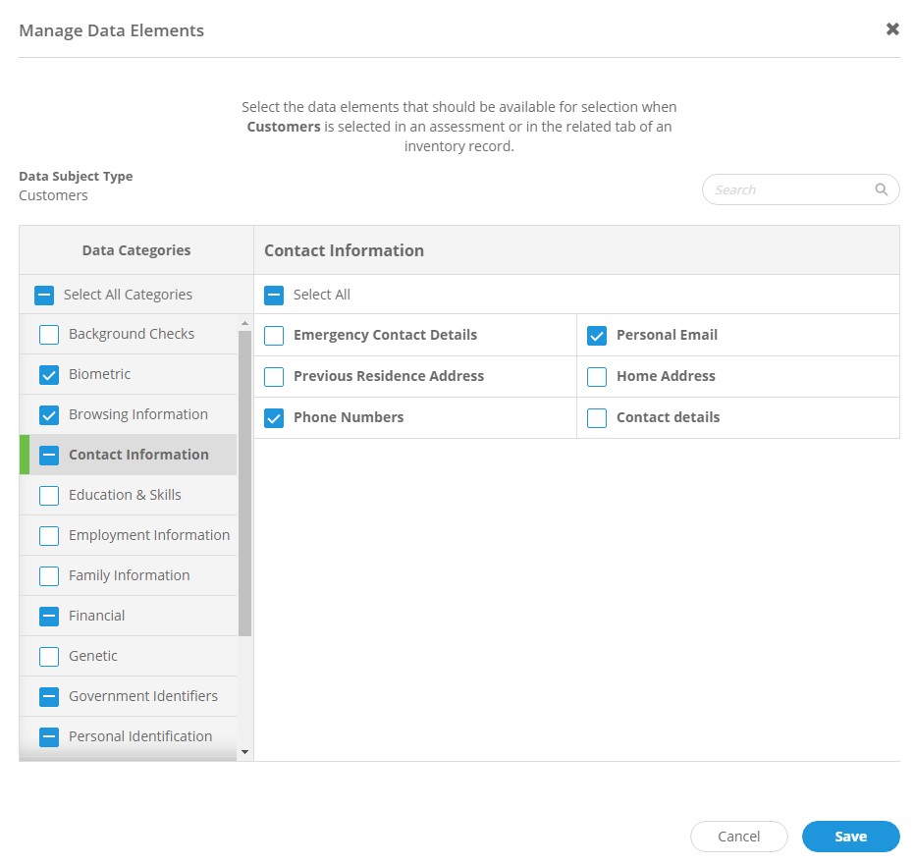Close the Manage Data Elements dialog
Screen dimensions: 914x865
pyautogui.click(x=892, y=29)
